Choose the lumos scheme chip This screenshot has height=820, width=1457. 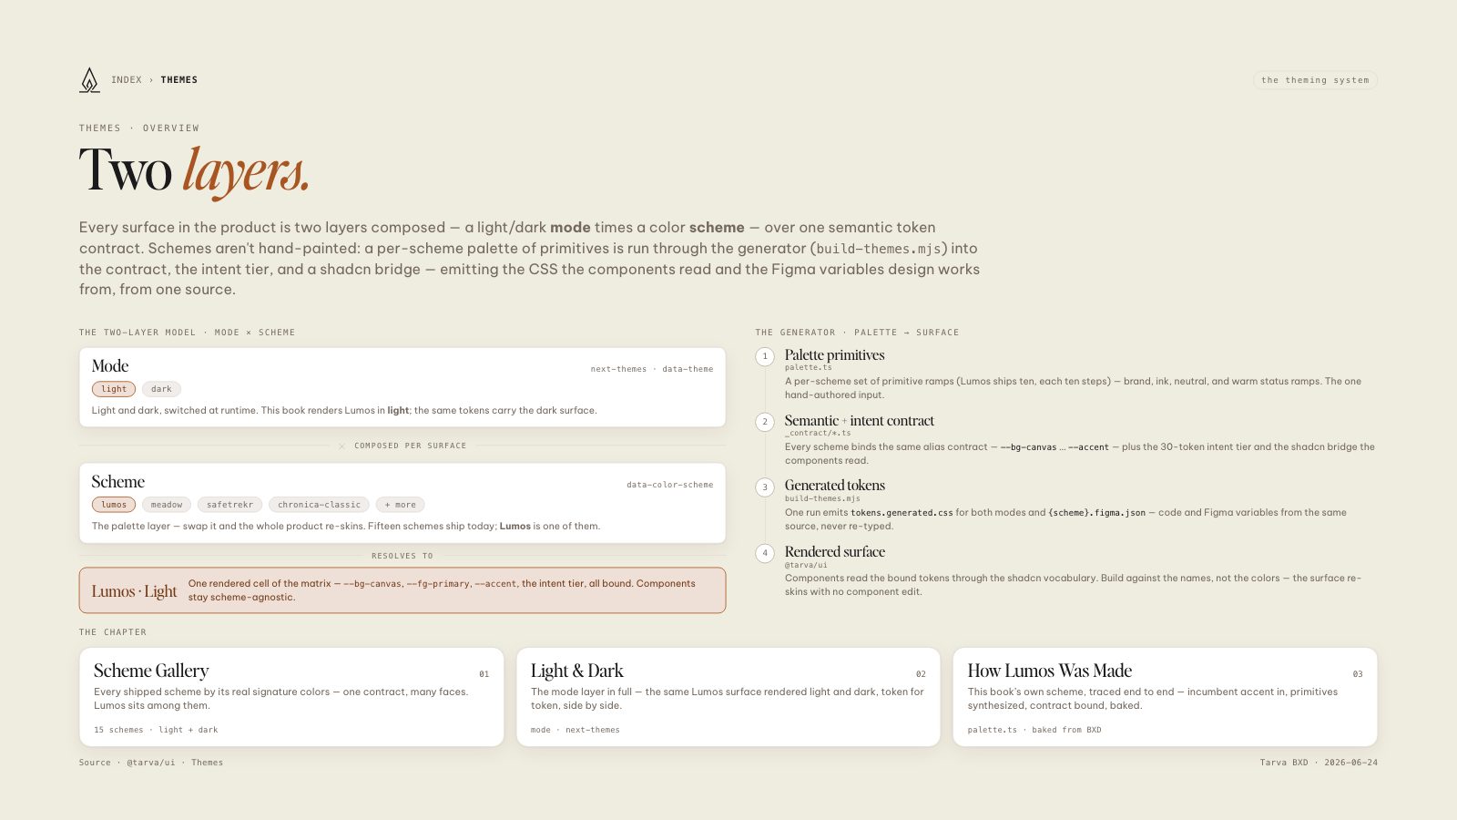coord(114,505)
